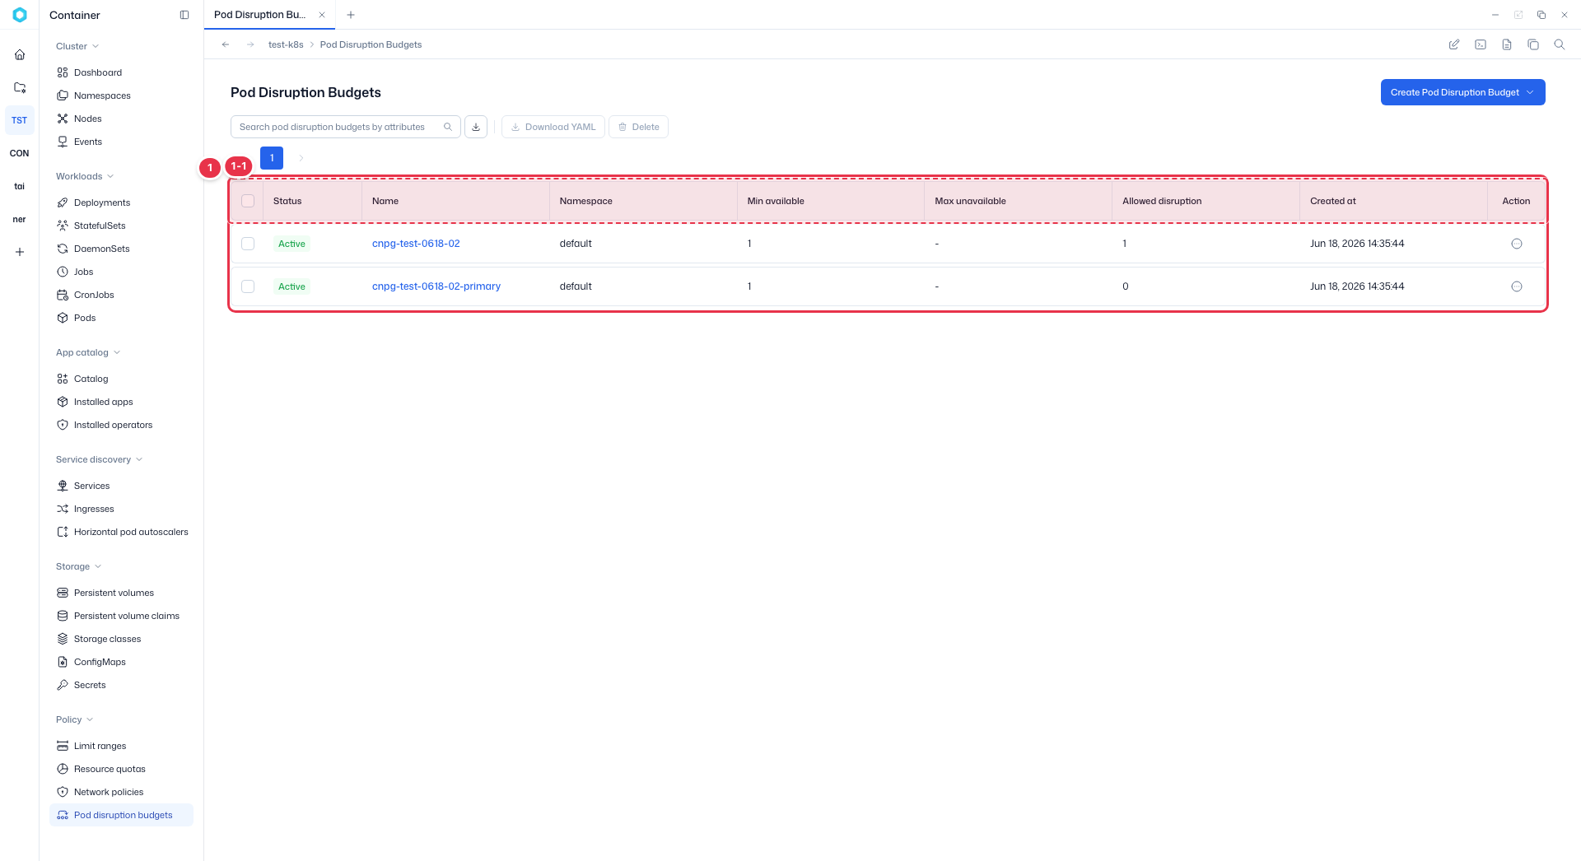The width and height of the screenshot is (1581, 861).
Task: Open a new tab with plus icon
Action: (351, 15)
